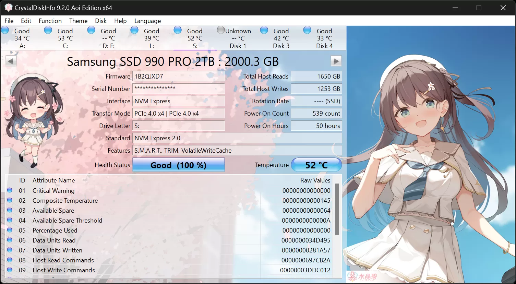Select drive L: showing 39 °C
The width and height of the screenshot is (516, 284).
click(152, 38)
